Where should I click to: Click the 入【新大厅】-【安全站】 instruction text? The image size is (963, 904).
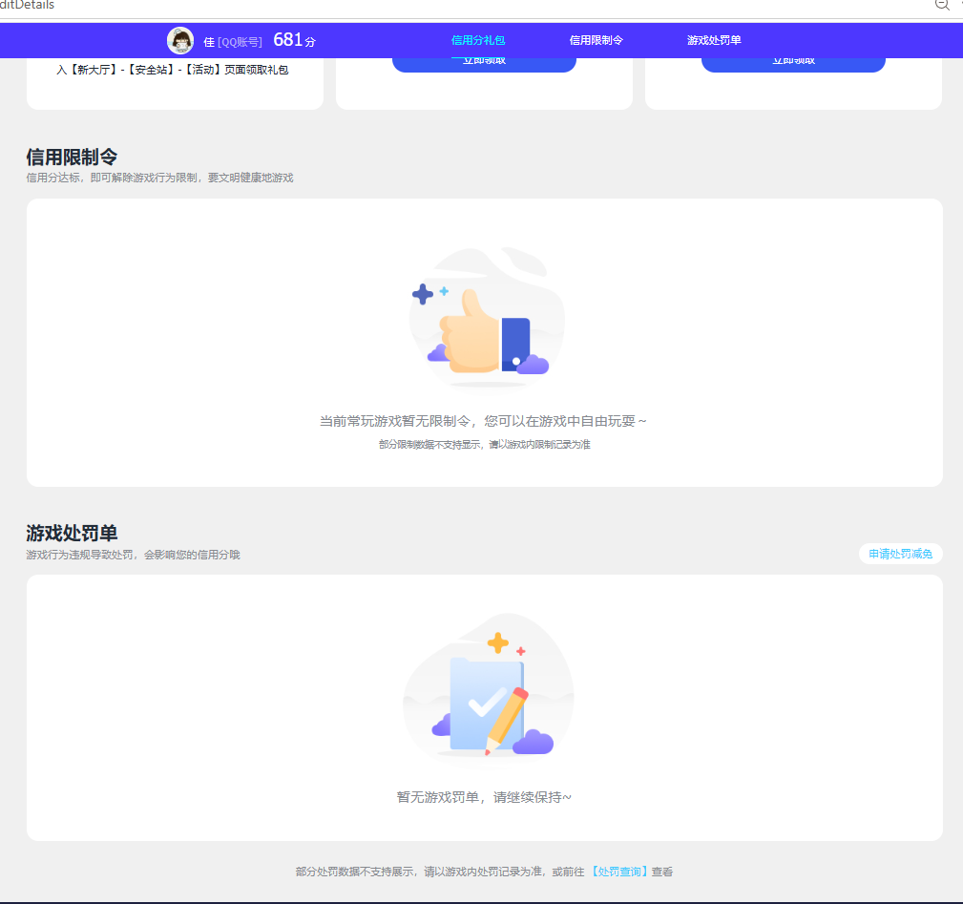[x=173, y=70]
